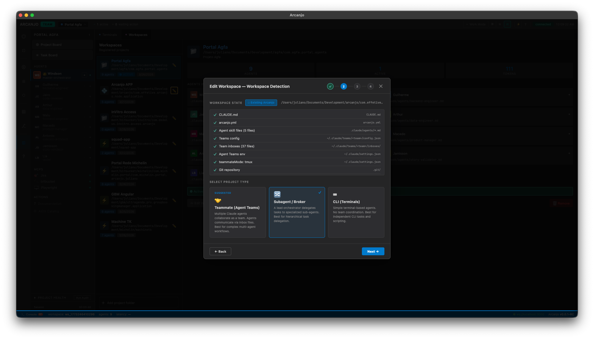Click the Playwright MCP icon
The image size is (594, 339).
click(x=36, y=188)
